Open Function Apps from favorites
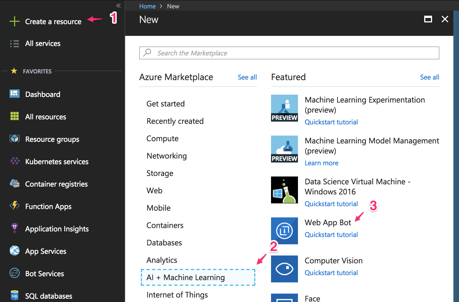Image resolution: width=459 pixels, height=302 pixels. tap(48, 207)
